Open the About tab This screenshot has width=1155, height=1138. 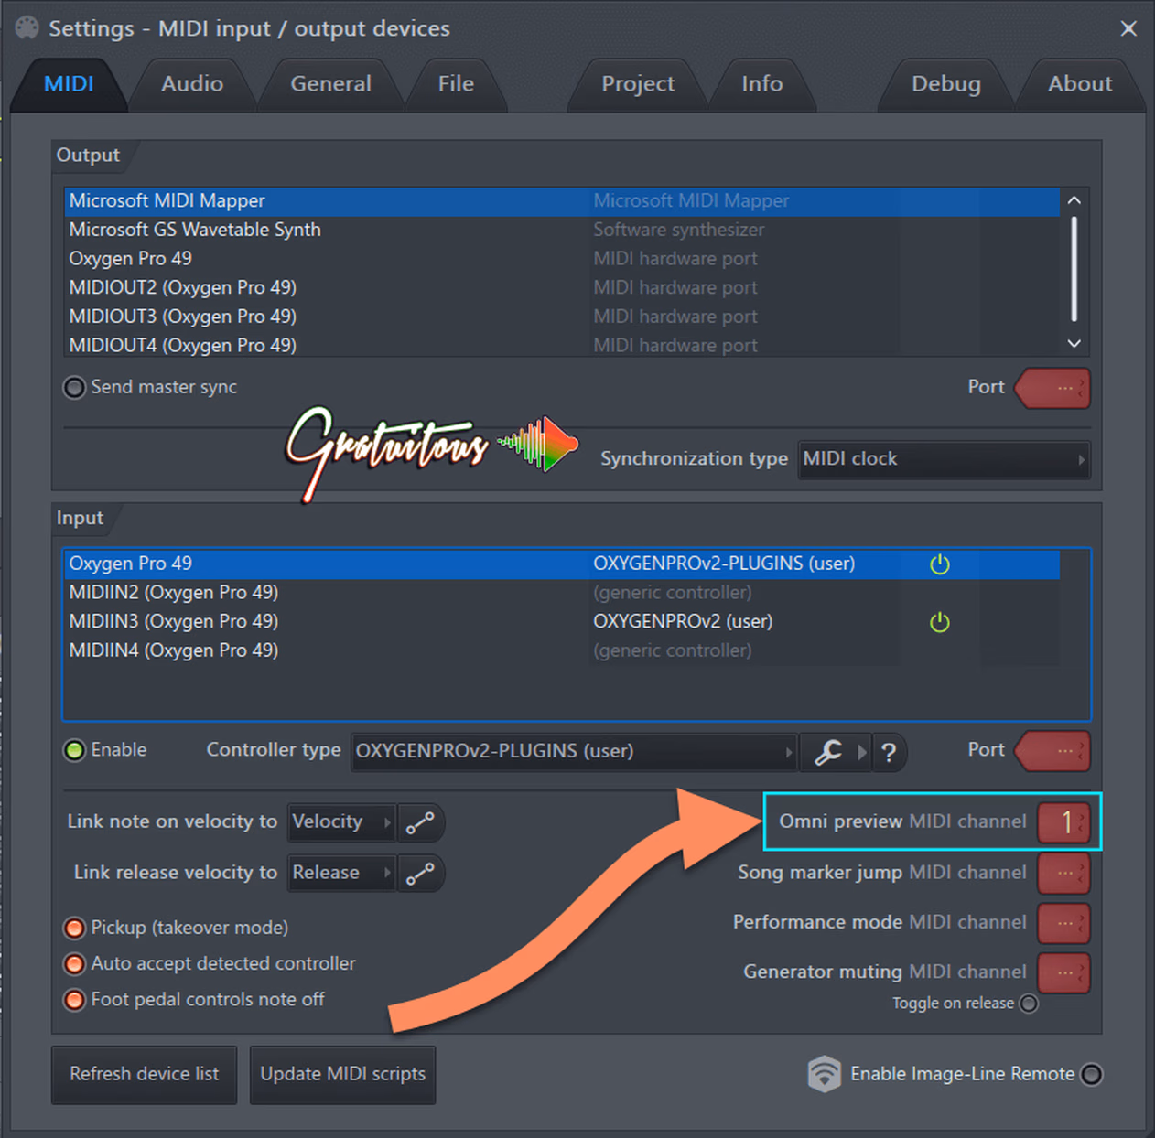pyautogui.click(x=1080, y=84)
